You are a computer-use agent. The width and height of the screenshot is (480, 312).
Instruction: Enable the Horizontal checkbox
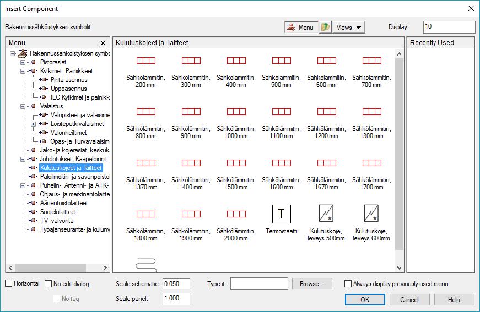[x=9, y=283]
